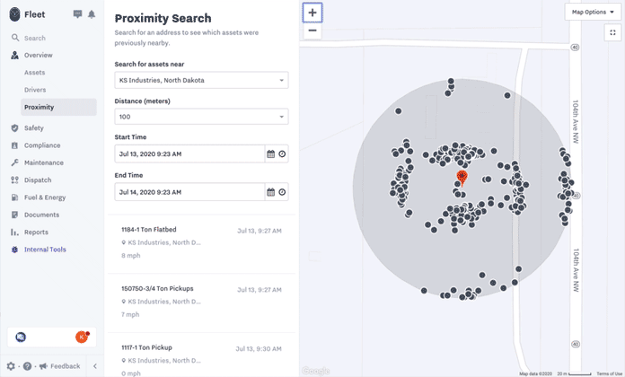Click the orange K user avatar
This screenshot has height=377, width=625.
coord(82,337)
